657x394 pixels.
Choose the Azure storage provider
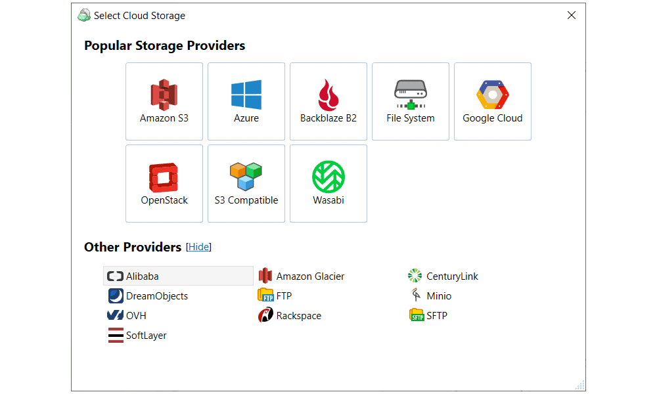[246, 101]
